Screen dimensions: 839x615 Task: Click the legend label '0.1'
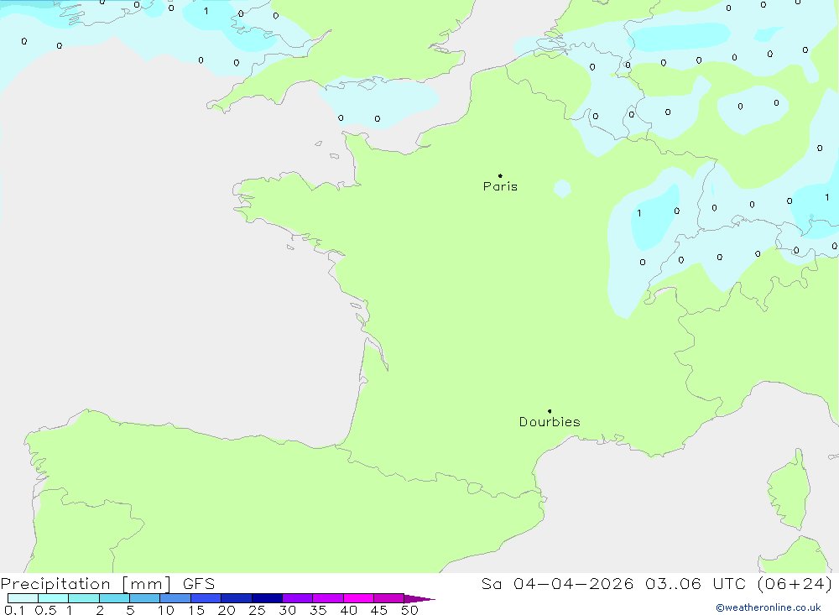pyautogui.click(x=14, y=610)
